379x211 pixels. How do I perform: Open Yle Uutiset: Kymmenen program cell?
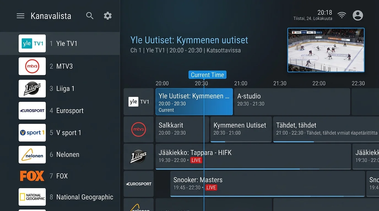click(x=194, y=102)
